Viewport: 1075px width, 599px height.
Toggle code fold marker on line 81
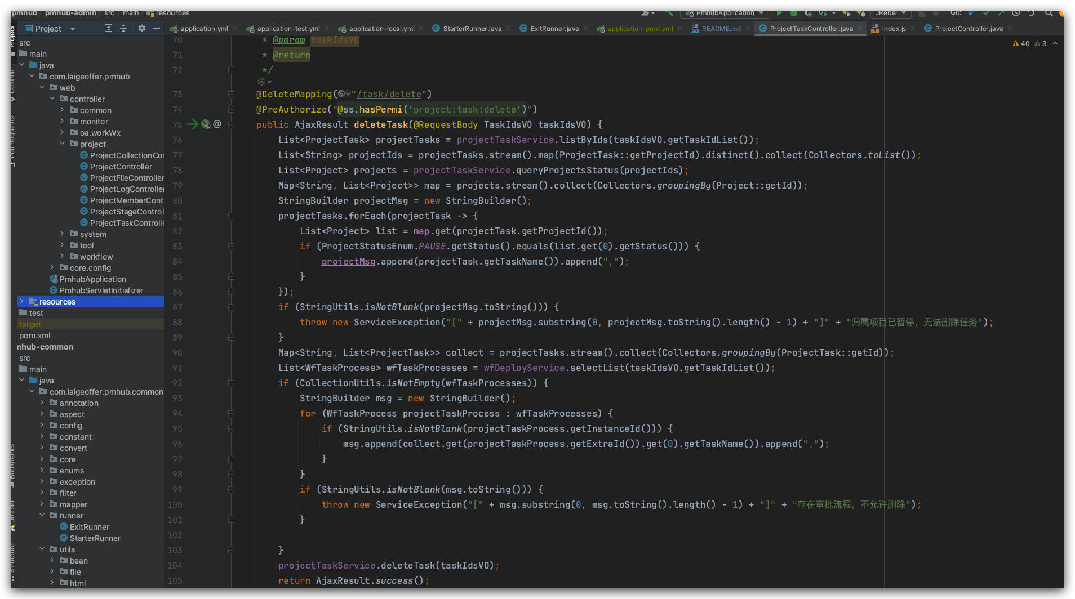[231, 216]
